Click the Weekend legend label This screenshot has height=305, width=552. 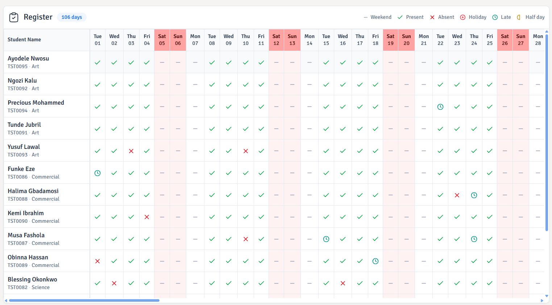click(x=381, y=17)
